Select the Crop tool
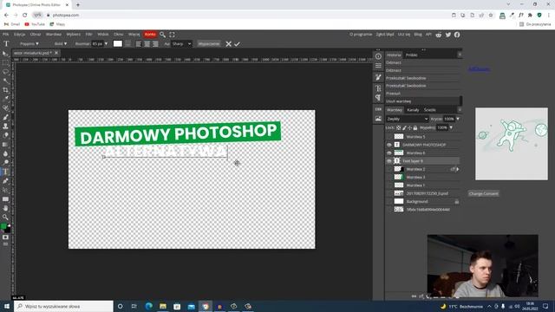 point(5,90)
